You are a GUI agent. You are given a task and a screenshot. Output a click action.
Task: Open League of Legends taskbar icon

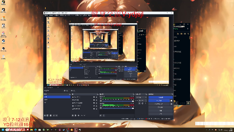click(x=76, y=130)
